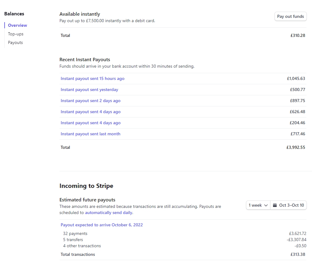Click the calendar icon in date picker
The width and height of the screenshot is (312, 262).
[x=275, y=205]
